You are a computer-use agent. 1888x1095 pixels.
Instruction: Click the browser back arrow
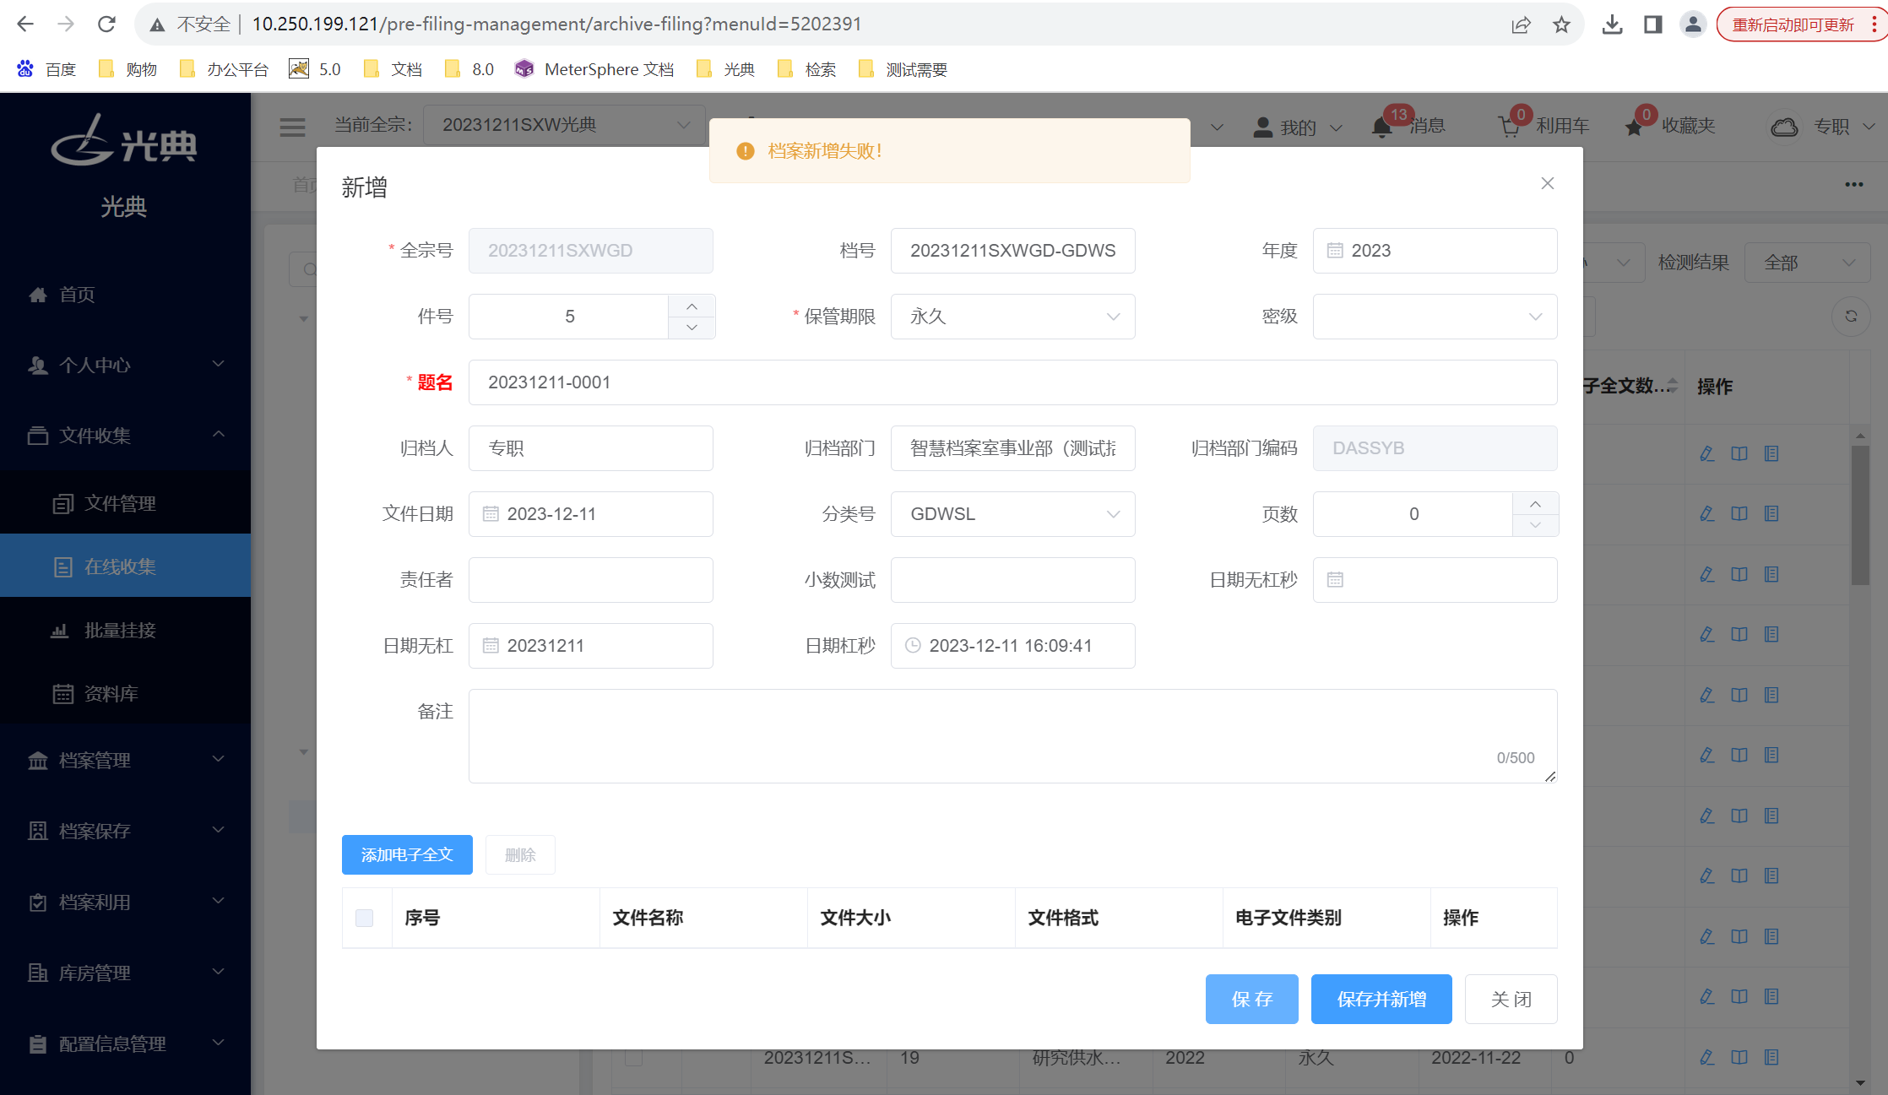[x=25, y=24]
